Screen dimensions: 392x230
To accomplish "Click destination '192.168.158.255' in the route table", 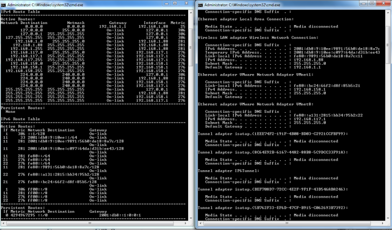I will (24, 71).
